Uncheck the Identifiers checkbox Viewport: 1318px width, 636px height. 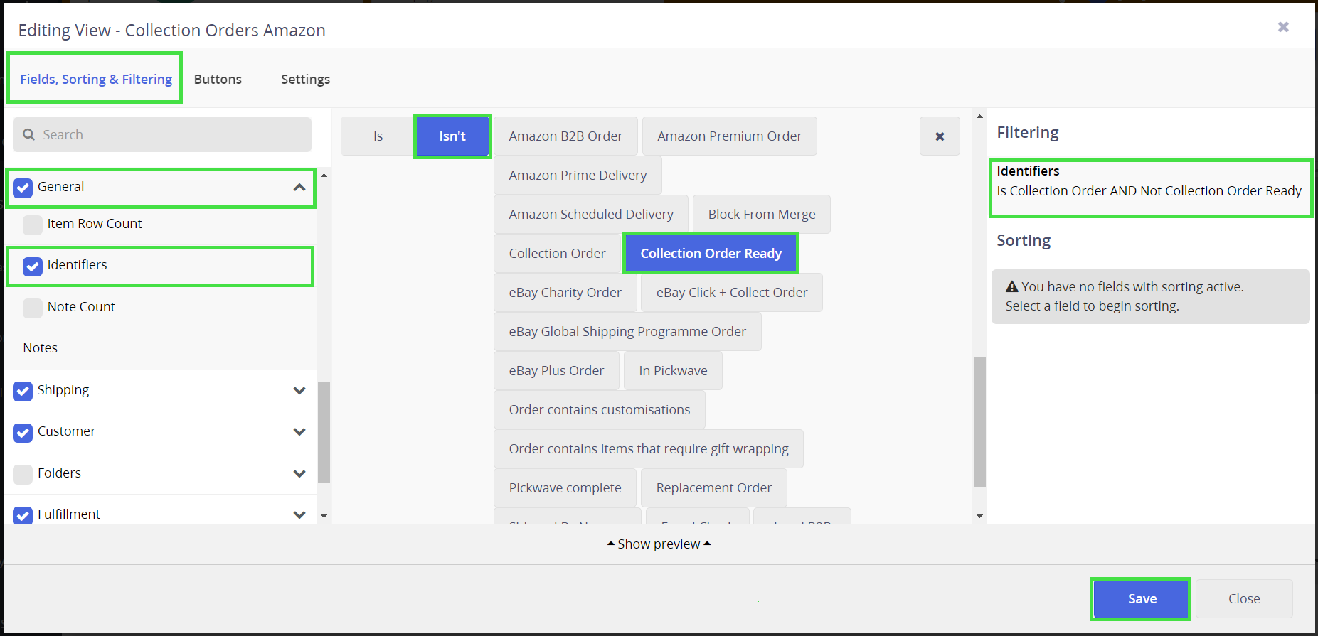click(33, 266)
